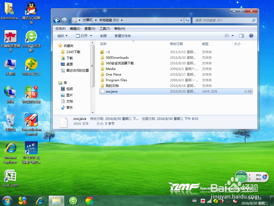Expand the arrow next to 打开
Viewport: 274px width, 206px height.
pyautogui.click(x=91, y=36)
